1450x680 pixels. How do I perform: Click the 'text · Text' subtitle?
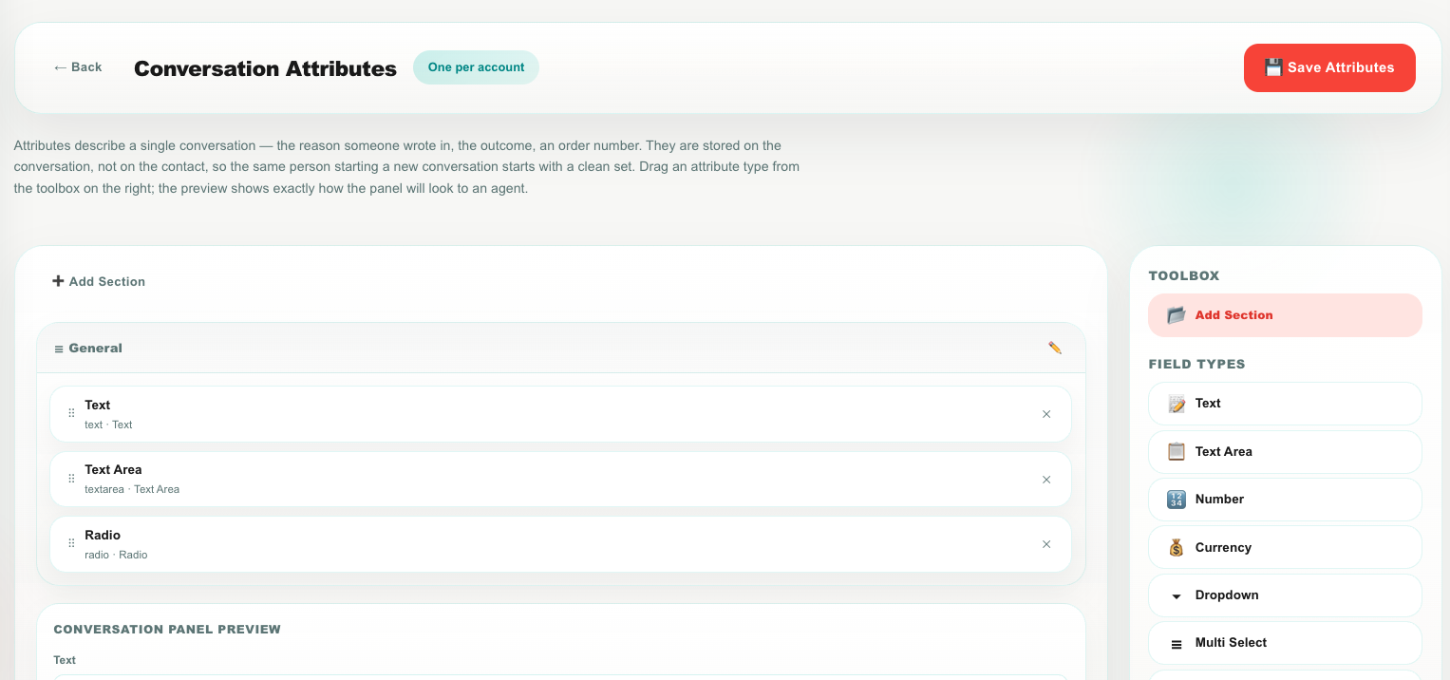coord(108,425)
